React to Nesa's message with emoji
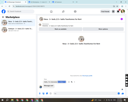 pyautogui.click(x=69, y=82)
